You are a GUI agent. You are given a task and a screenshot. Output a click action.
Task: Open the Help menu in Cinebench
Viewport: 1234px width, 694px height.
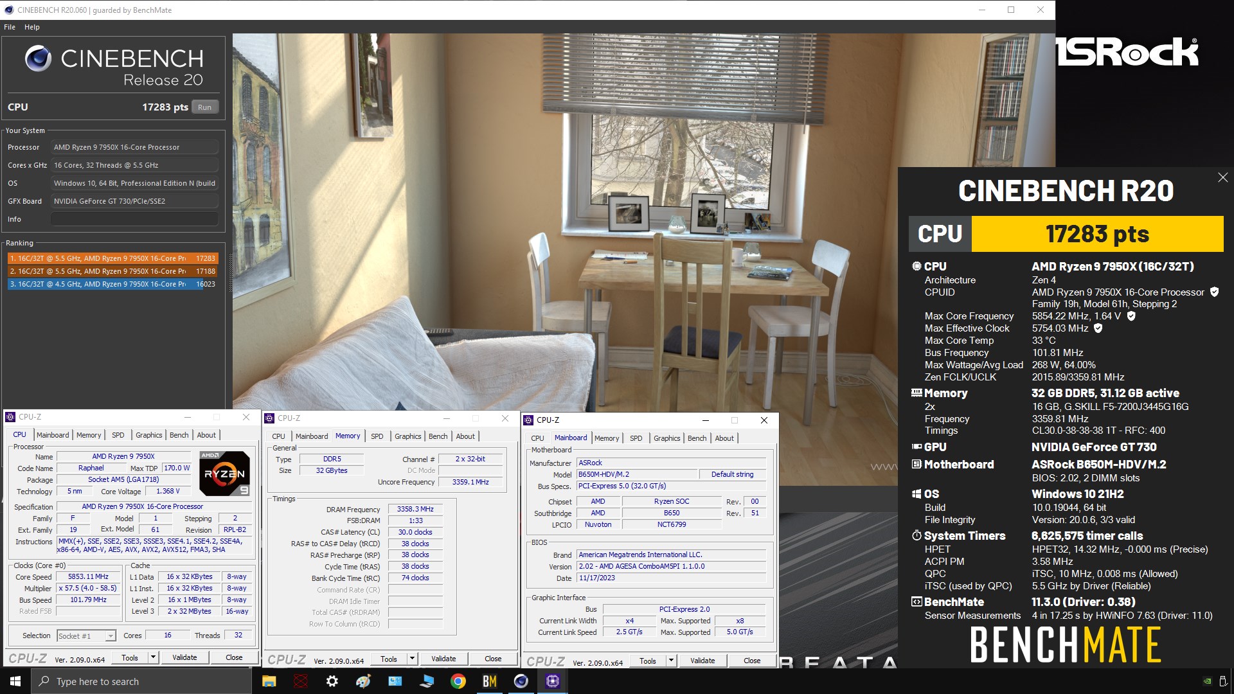(x=32, y=27)
